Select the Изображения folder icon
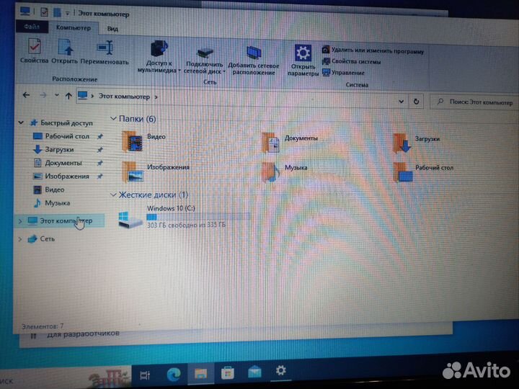This screenshot has width=519, height=389. click(133, 171)
